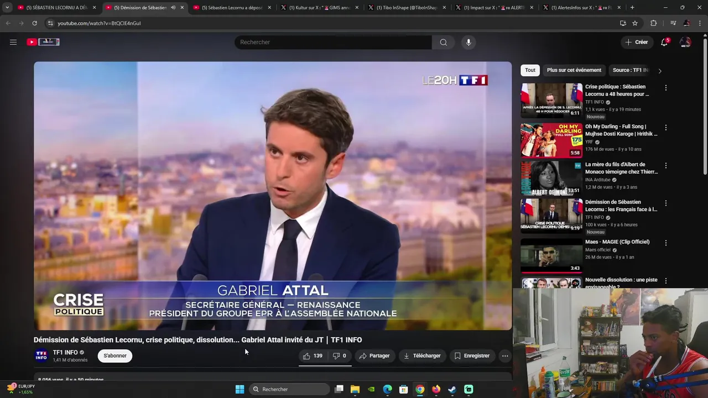The width and height of the screenshot is (708, 398).
Task: Open the TF1 INFO channel name link
Action: pos(65,353)
